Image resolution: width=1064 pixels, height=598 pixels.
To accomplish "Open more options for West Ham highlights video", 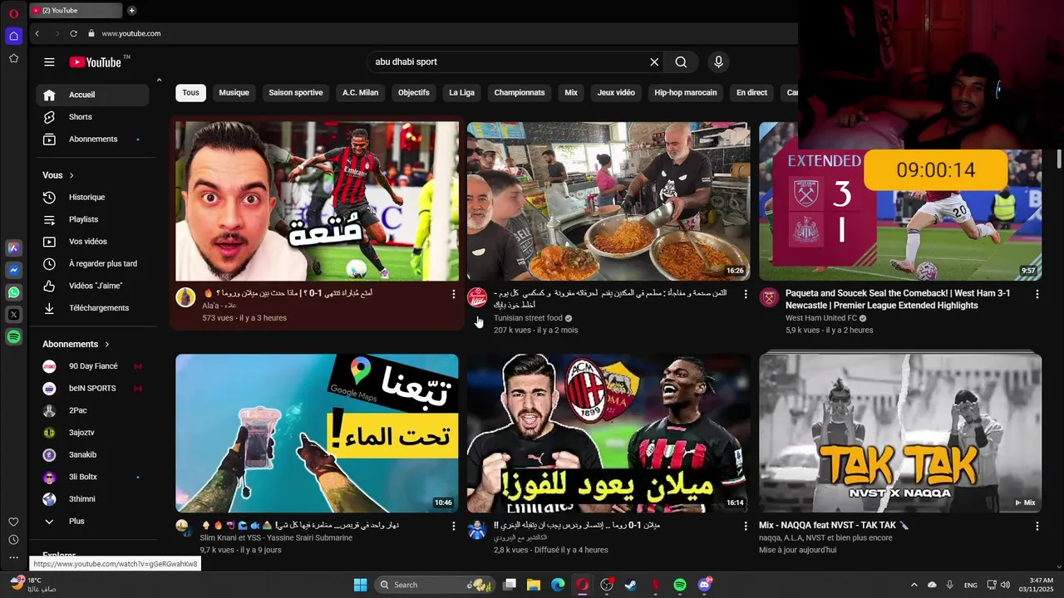I will 1037,294.
